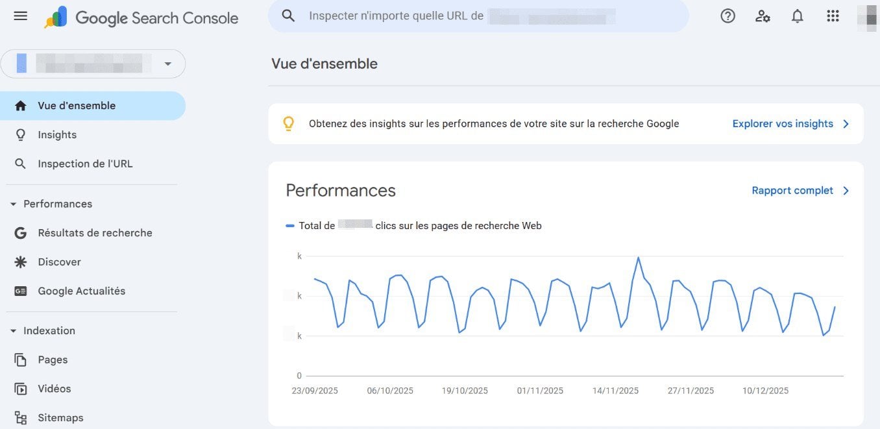
Task: Open the Insights lightbulb icon
Action: [20, 134]
